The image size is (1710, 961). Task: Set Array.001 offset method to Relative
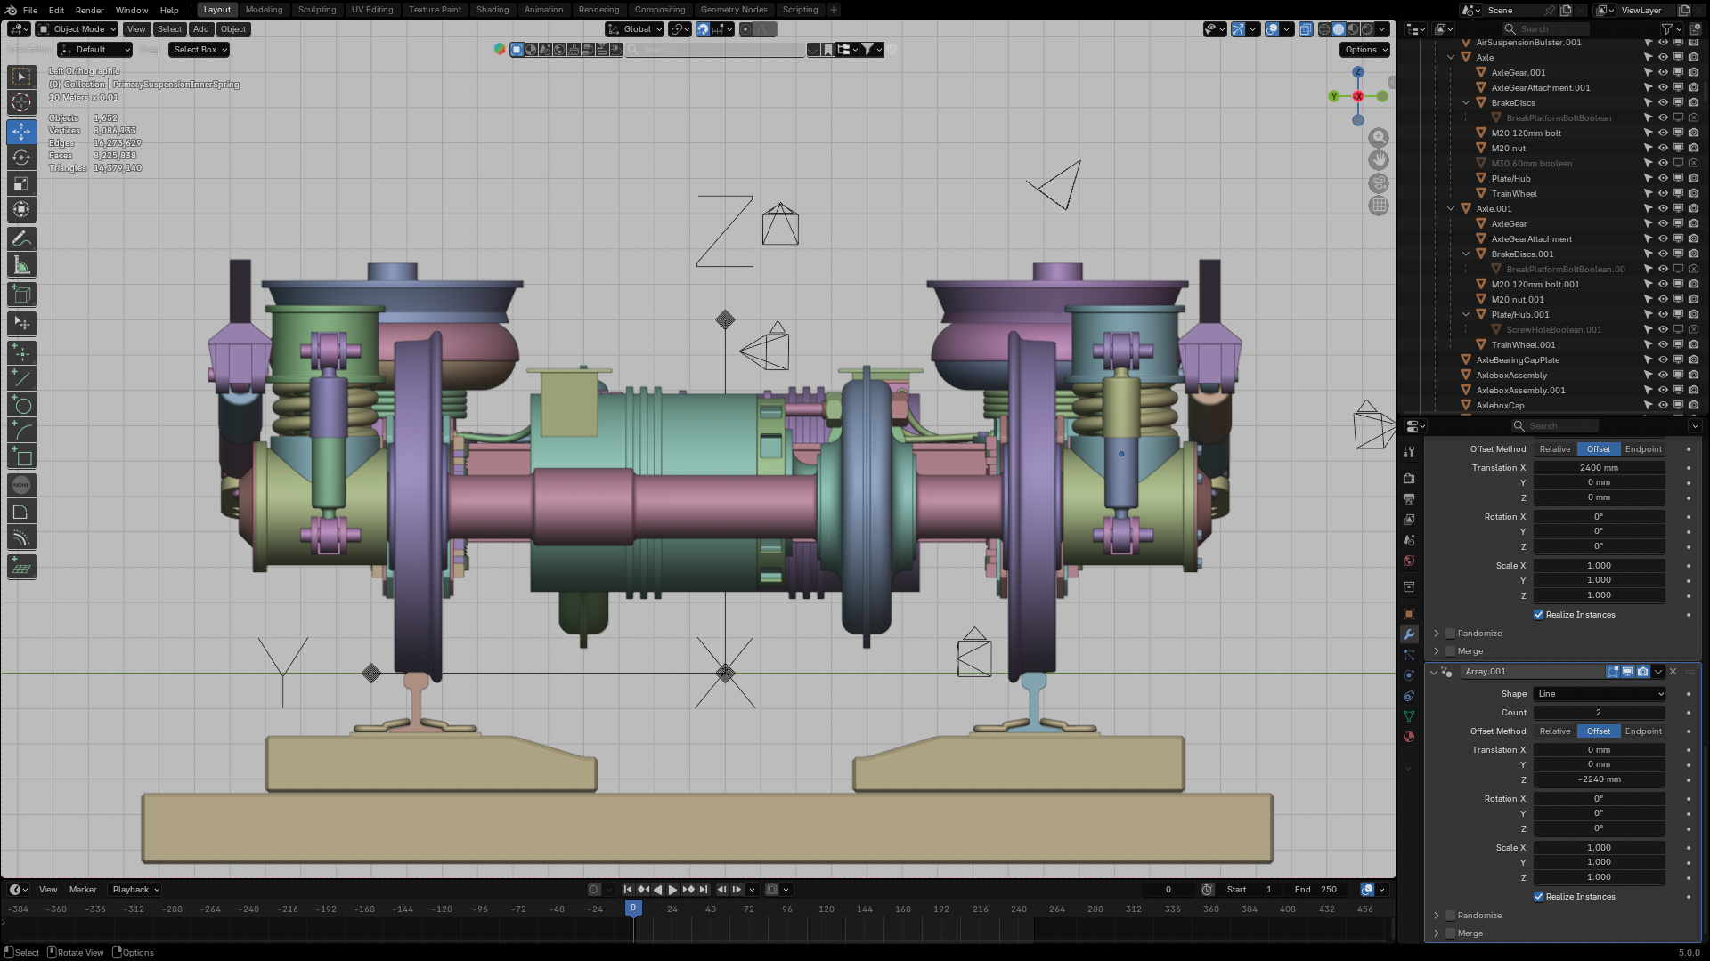[1554, 731]
